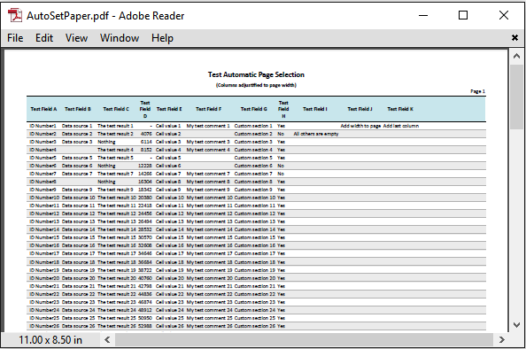
Task: Click the cell Cell value 1
Action: tap(168, 126)
